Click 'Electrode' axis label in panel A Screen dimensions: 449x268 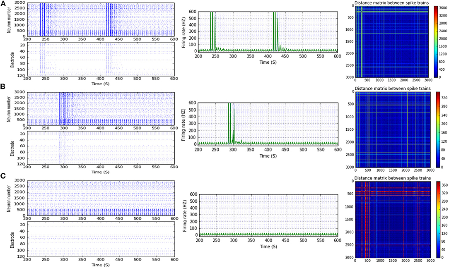coord(12,60)
